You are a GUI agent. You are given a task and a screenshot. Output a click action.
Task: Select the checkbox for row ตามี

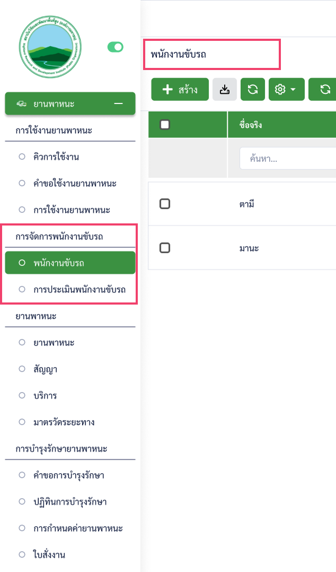(x=165, y=204)
